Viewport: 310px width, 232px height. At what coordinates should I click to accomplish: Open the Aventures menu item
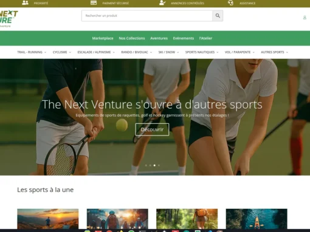pos(159,38)
